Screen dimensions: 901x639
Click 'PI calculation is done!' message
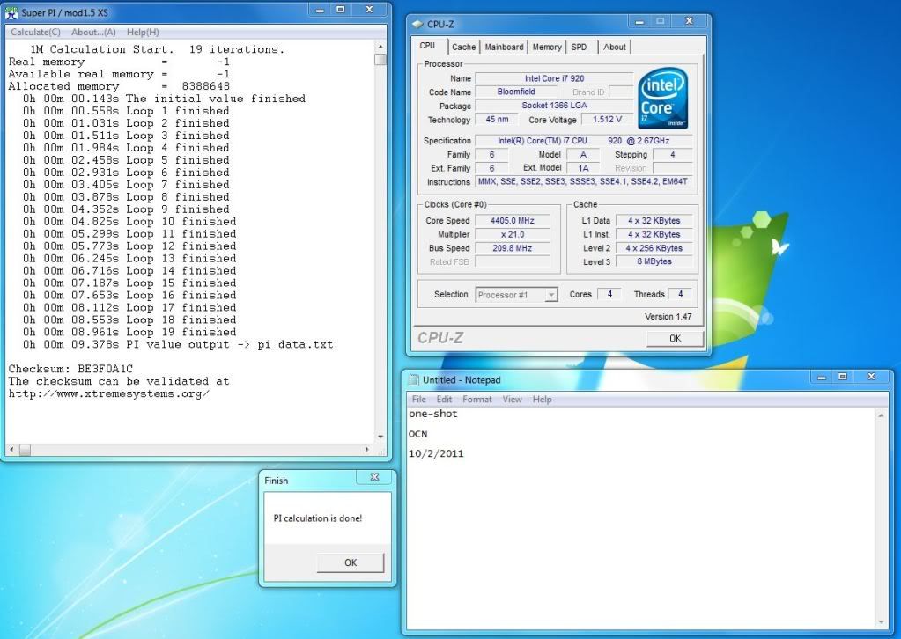[318, 518]
